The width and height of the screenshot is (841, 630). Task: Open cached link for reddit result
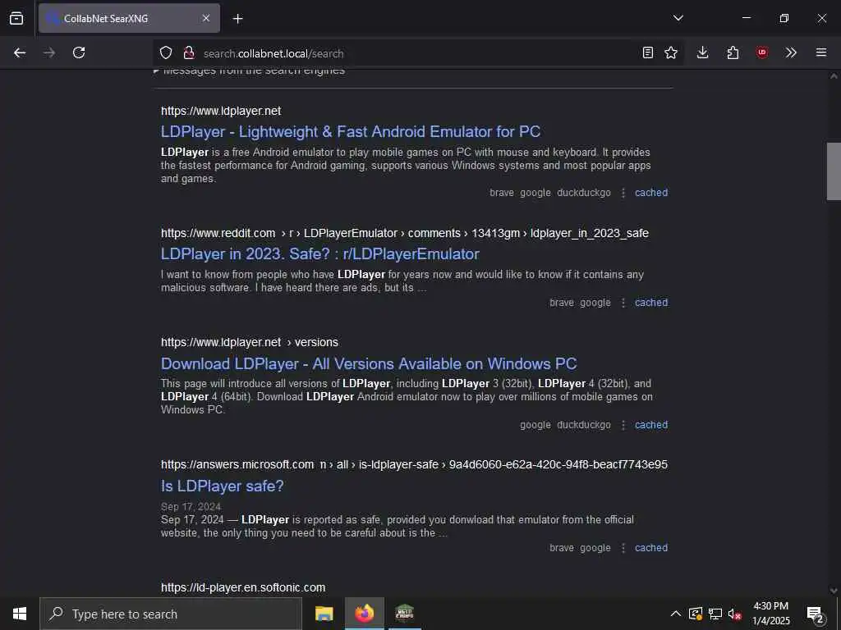(x=651, y=303)
